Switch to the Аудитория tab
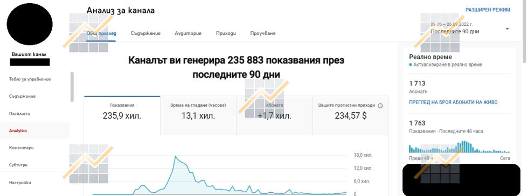The height and width of the screenshot is (196, 528). (x=188, y=33)
